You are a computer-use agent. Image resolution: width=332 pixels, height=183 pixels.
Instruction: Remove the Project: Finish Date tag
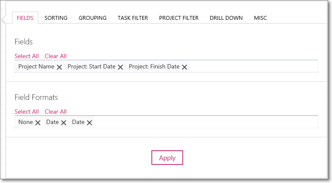(x=184, y=67)
